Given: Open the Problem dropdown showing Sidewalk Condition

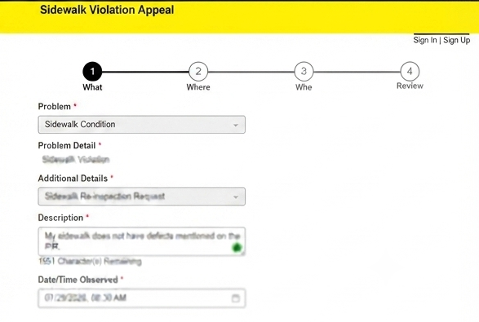Looking at the screenshot, I should 141,125.
